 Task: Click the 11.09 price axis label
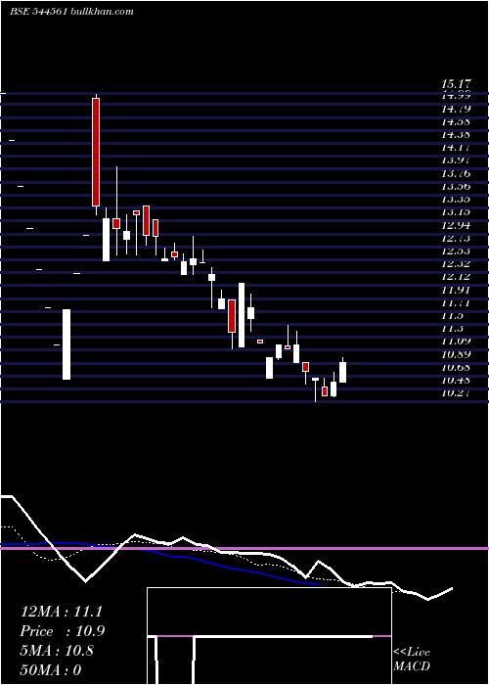tap(456, 342)
